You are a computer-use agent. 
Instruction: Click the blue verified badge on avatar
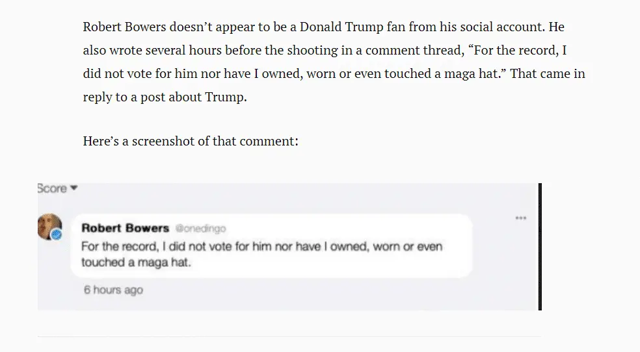point(57,234)
